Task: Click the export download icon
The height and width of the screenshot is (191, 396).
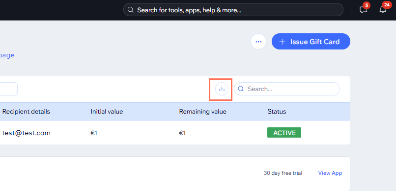Action: click(222, 89)
